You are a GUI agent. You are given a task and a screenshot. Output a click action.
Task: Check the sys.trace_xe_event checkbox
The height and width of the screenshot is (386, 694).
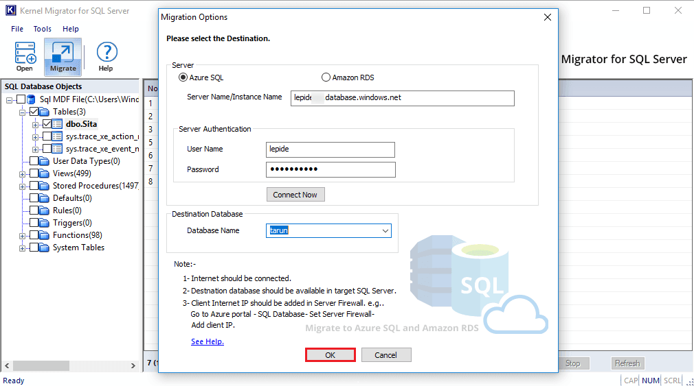click(x=47, y=149)
